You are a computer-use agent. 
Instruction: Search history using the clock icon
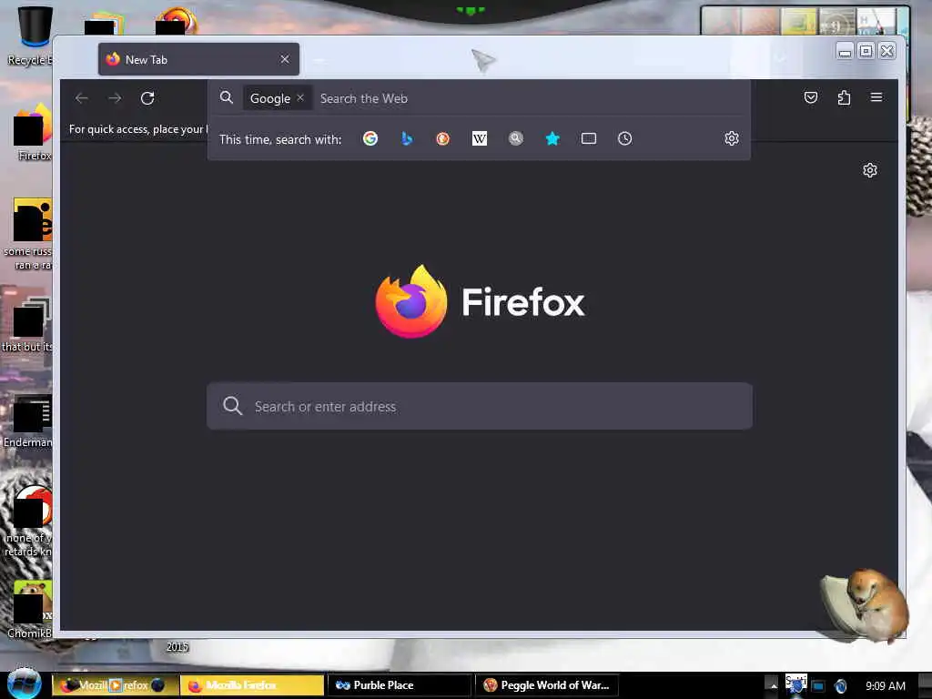tap(624, 138)
